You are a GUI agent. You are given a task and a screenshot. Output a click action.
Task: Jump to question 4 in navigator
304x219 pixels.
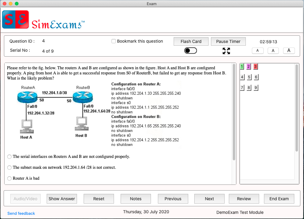(242, 77)
